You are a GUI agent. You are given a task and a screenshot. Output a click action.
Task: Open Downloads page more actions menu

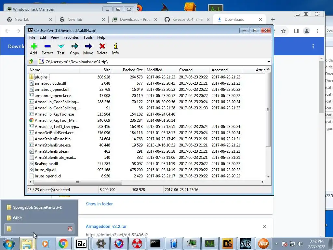pos(313,46)
